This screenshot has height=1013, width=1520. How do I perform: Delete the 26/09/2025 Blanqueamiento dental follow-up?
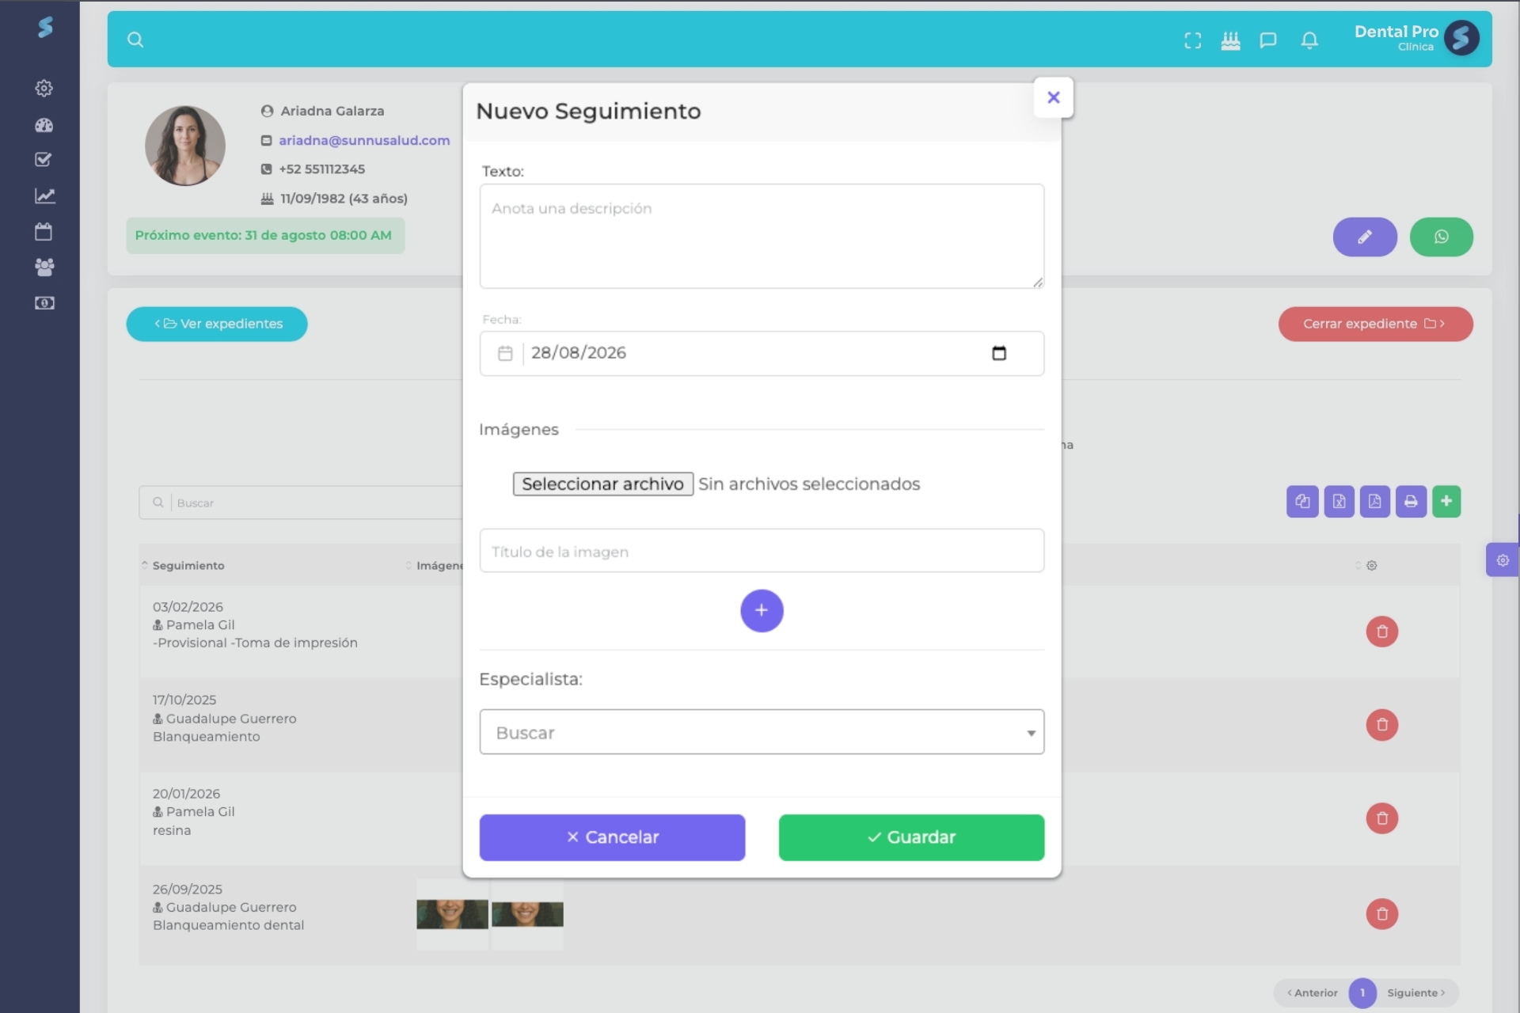1382,914
